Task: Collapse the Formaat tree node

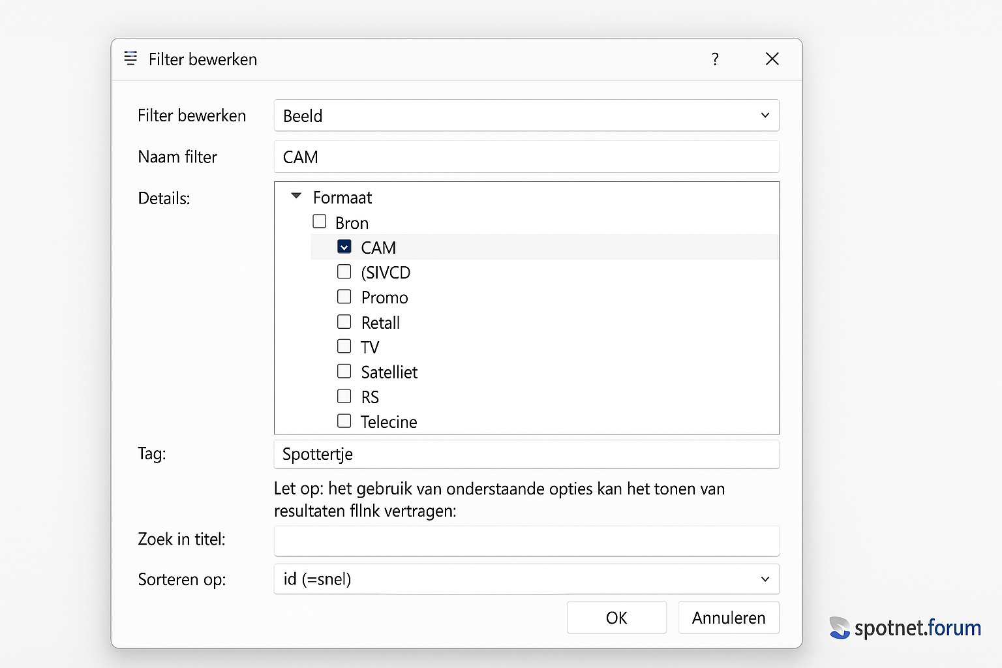Action: [x=297, y=196]
